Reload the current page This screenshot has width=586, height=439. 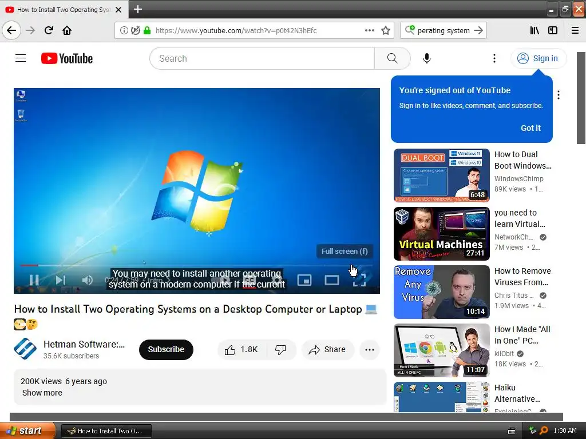click(49, 30)
